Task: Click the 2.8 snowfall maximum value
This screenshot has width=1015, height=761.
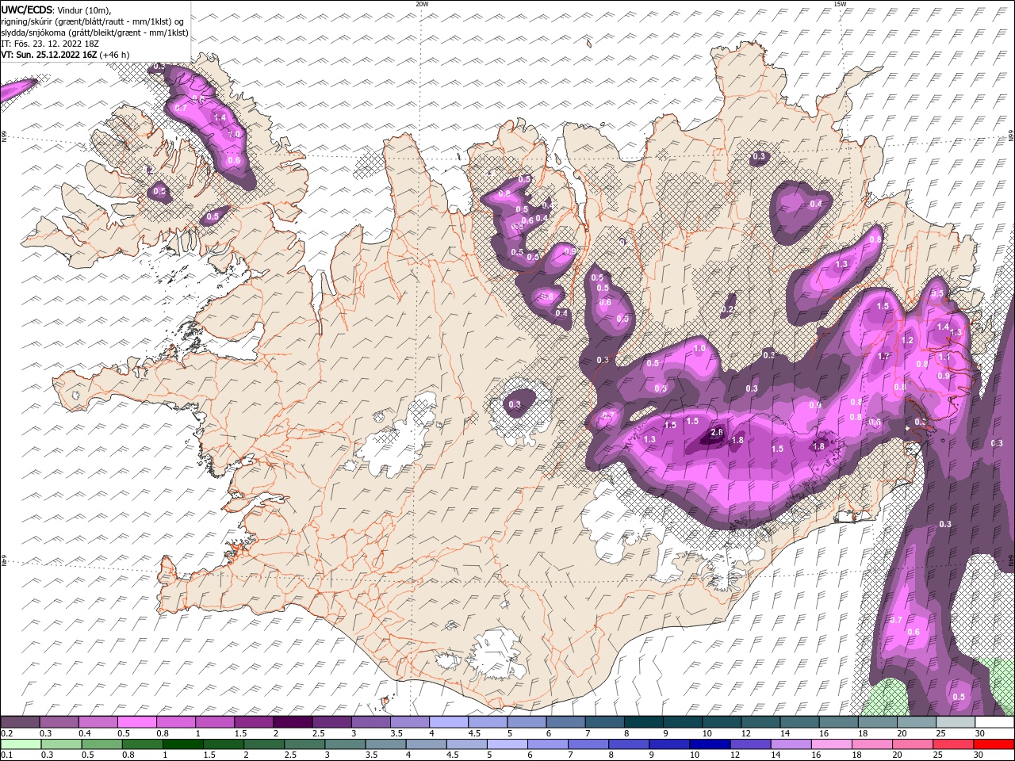Action: click(717, 432)
